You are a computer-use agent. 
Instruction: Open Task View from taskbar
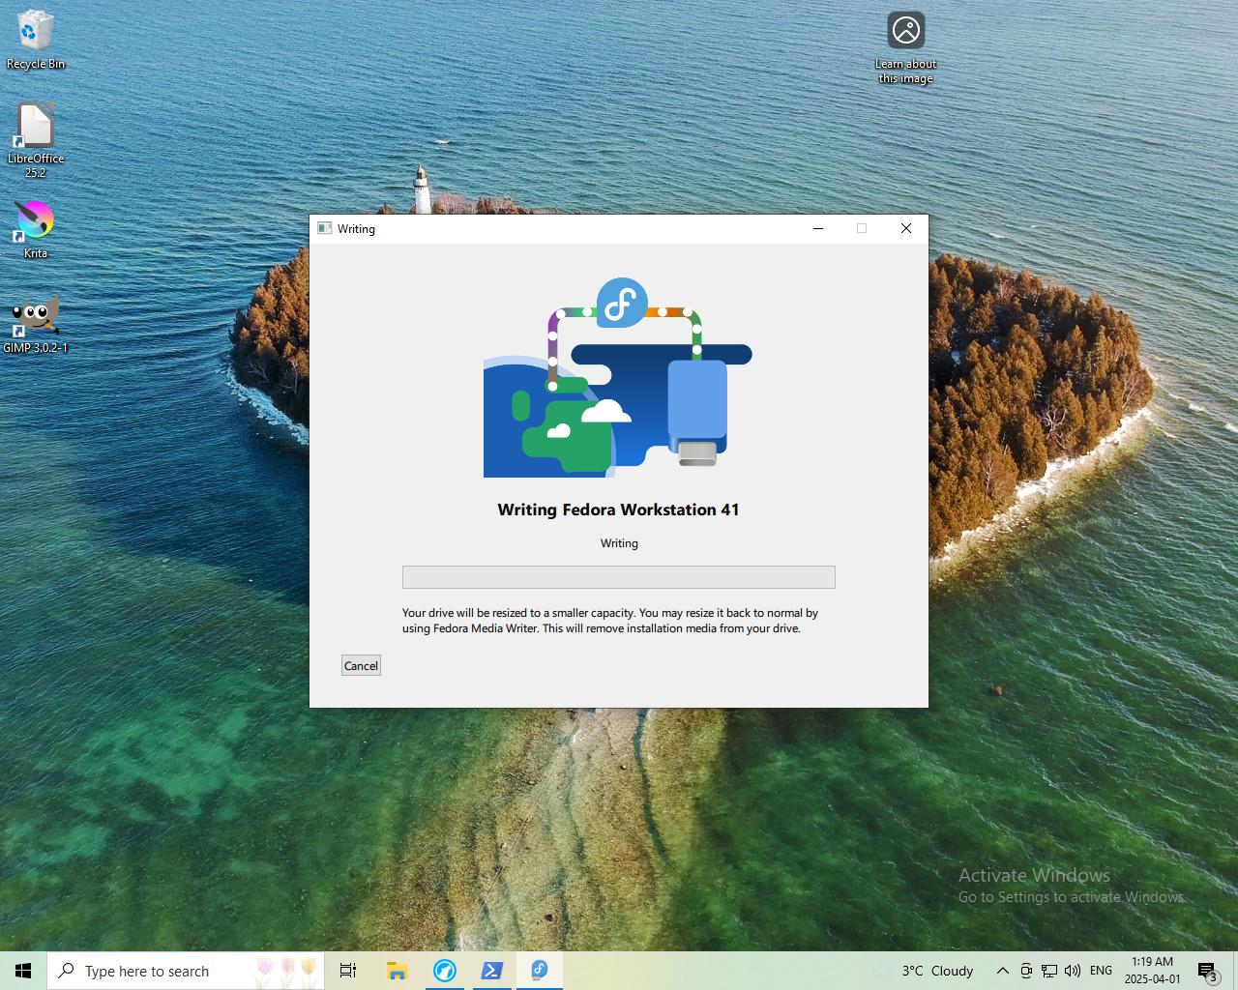[x=348, y=971]
